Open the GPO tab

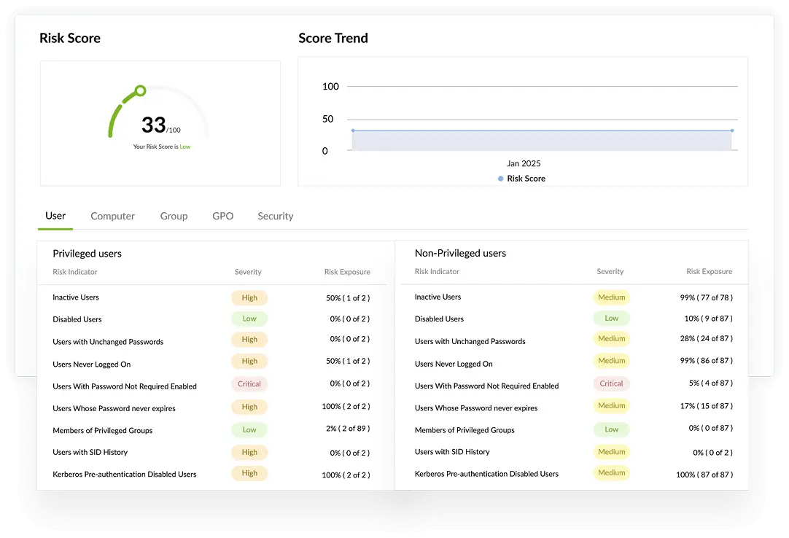tap(223, 216)
